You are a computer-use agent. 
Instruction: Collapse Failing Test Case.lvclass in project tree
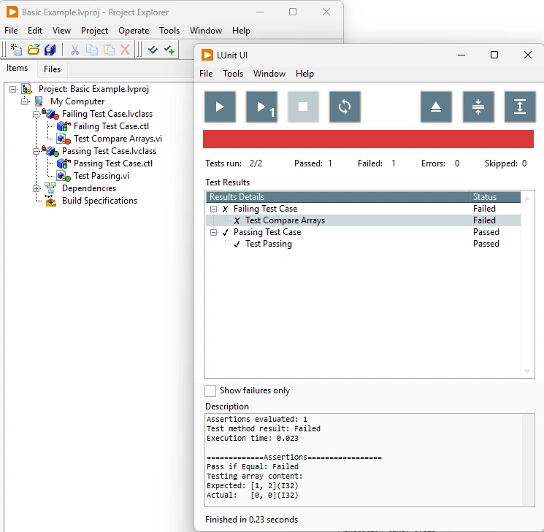pyautogui.click(x=36, y=114)
